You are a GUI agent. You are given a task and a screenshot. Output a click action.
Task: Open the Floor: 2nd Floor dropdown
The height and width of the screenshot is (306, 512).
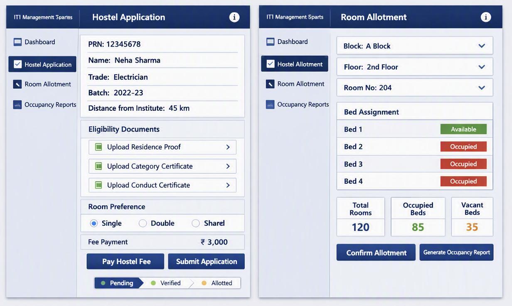[x=415, y=67]
